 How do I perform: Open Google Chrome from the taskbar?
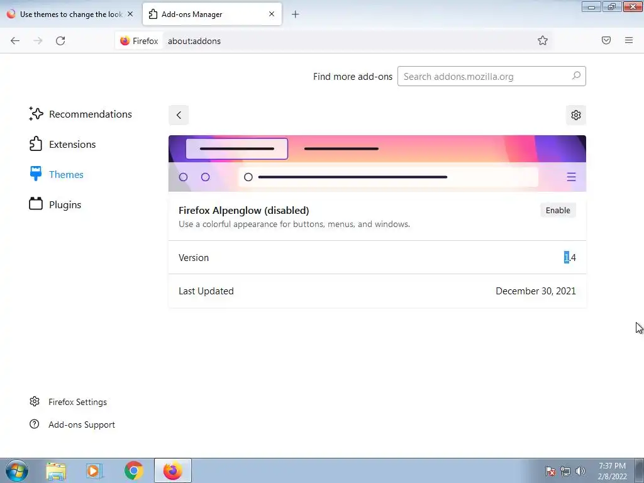pyautogui.click(x=133, y=470)
